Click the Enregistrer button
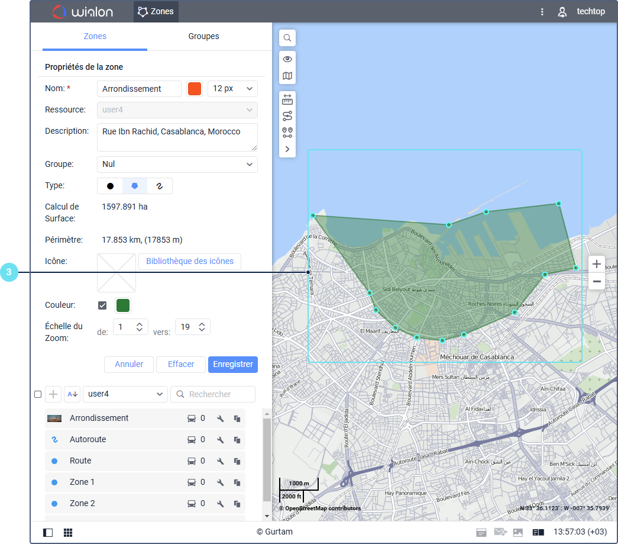Screen dimensions: 618x544 pyautogui.click(x=232, y=364)
